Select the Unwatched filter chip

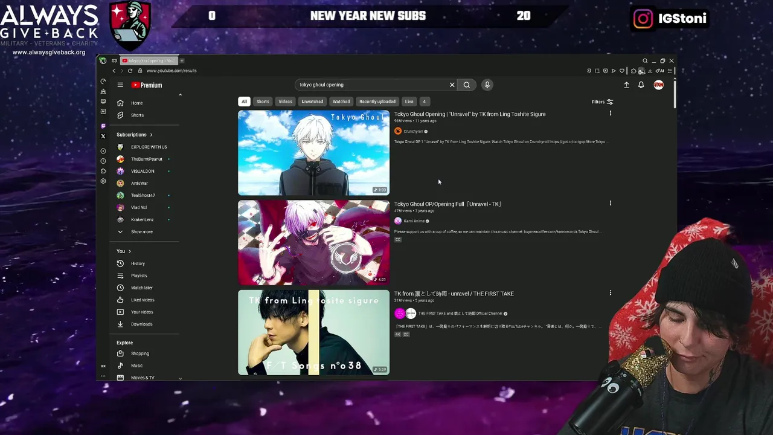[x=312, y=101]
